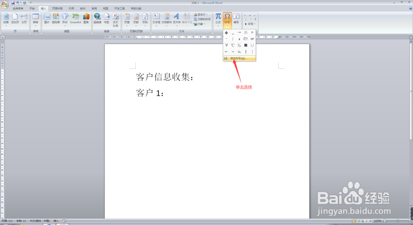Insert a picture with 图片
Screen dimensions: 413x225
coord(47,19)
